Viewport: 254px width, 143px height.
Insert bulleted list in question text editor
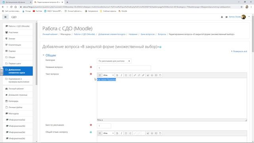click(x=126, y=75)
